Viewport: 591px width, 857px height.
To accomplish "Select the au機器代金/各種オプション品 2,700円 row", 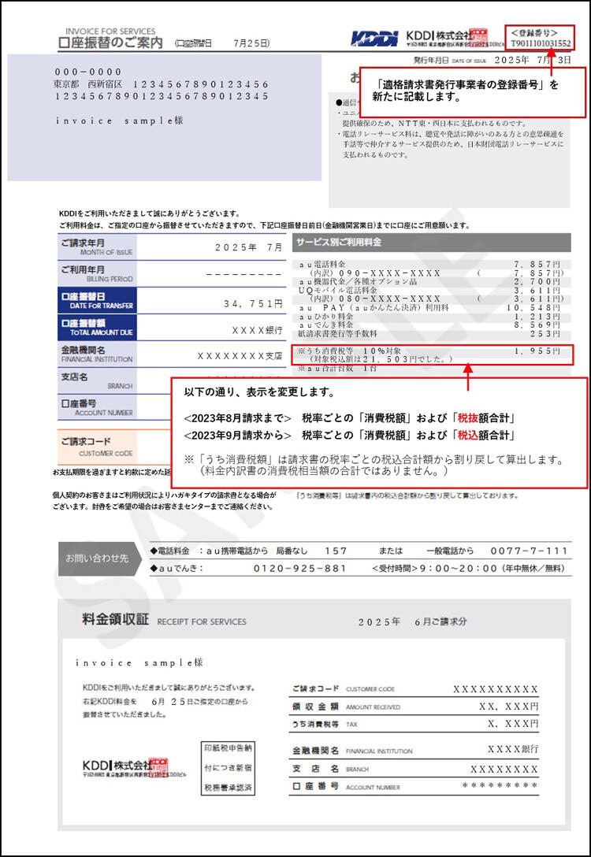I will click(430, 281).
